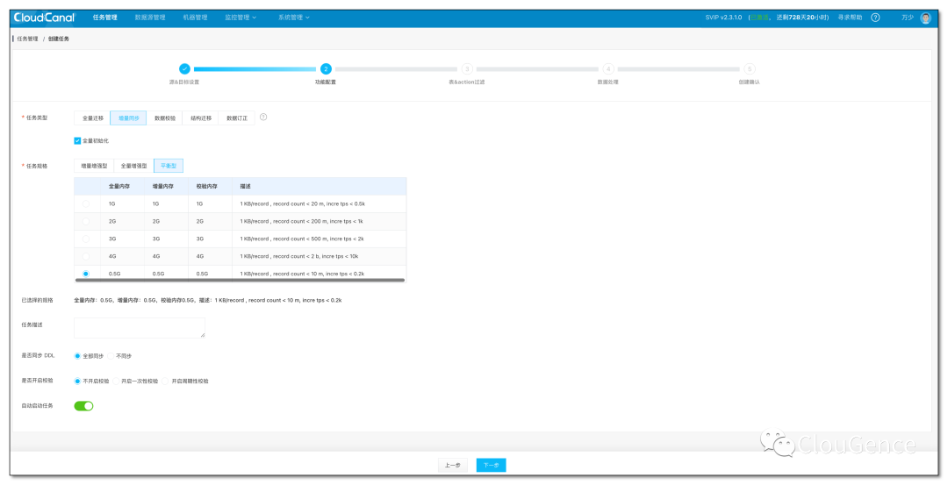The height and width of the screenshot is (485, 948).
Task: Select the 结构迁移 task type tab
Action: tap(201, 118)
